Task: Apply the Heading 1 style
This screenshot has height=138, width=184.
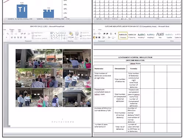Action: click(141, 36)
